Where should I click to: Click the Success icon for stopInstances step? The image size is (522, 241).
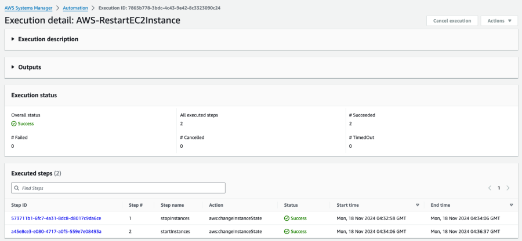287,218
